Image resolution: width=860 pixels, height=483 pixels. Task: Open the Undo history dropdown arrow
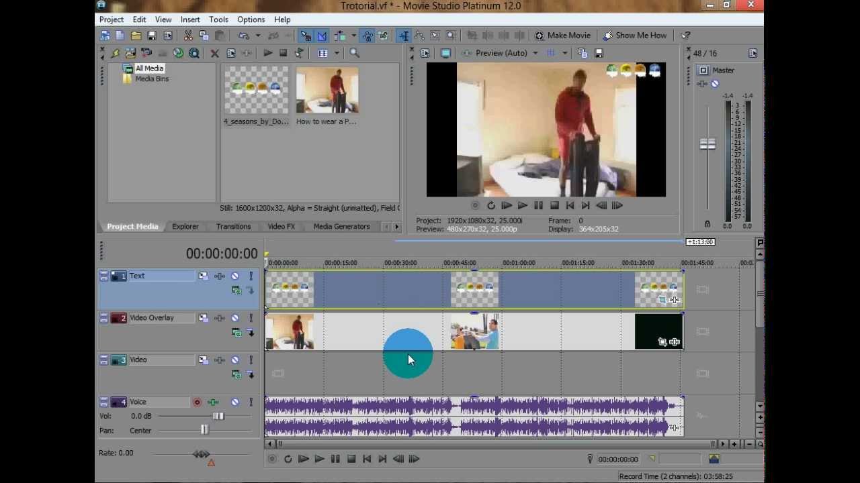point(257,36)
